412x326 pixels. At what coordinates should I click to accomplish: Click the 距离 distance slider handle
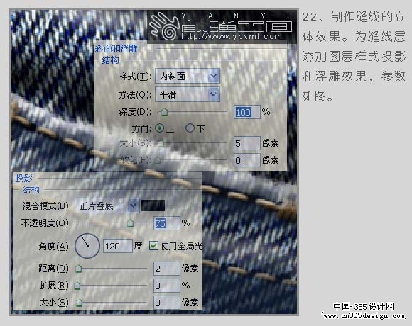pyautogui.click(x=79, y=269)
